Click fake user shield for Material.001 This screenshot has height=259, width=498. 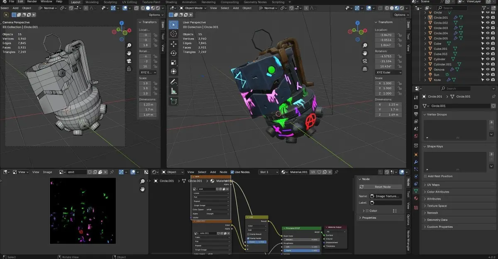pyautogui.click(x=319, y=172)
